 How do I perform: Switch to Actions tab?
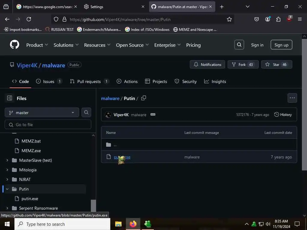click(127, 81)
